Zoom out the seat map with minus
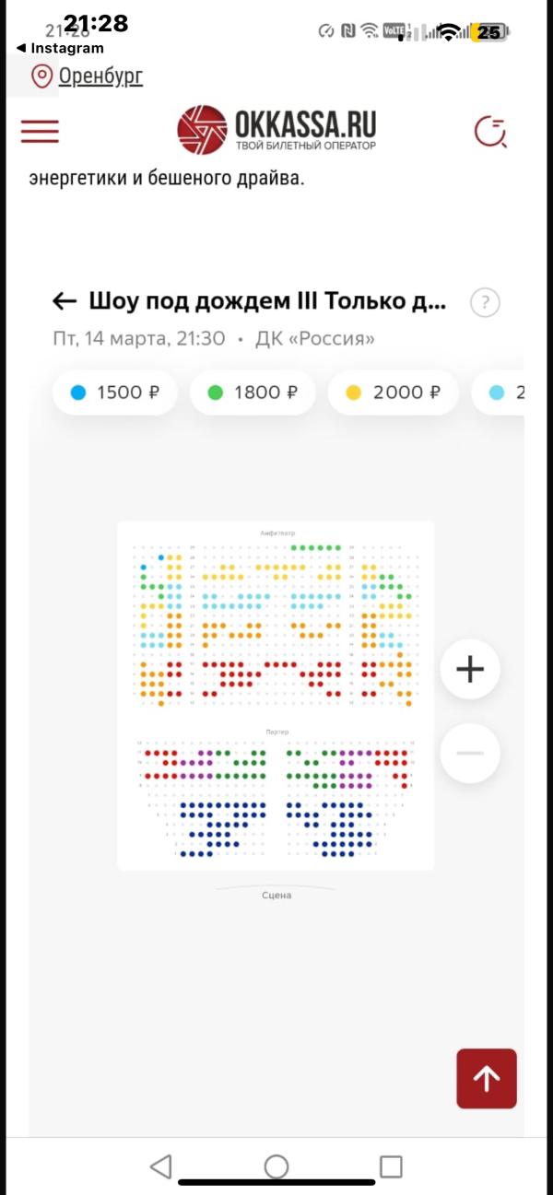Image resolution: width=553 pixels, height=1195 pixels. 470,754
